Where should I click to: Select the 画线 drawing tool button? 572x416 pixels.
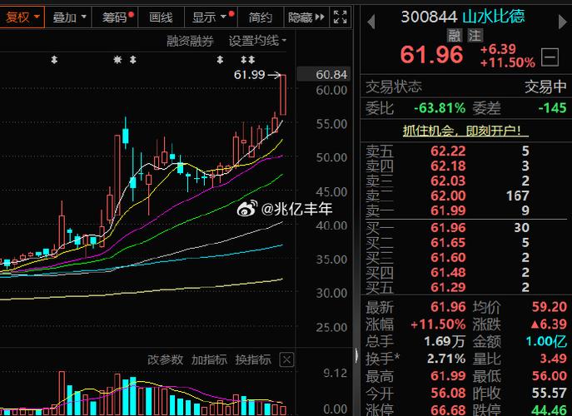click(161, 17)
